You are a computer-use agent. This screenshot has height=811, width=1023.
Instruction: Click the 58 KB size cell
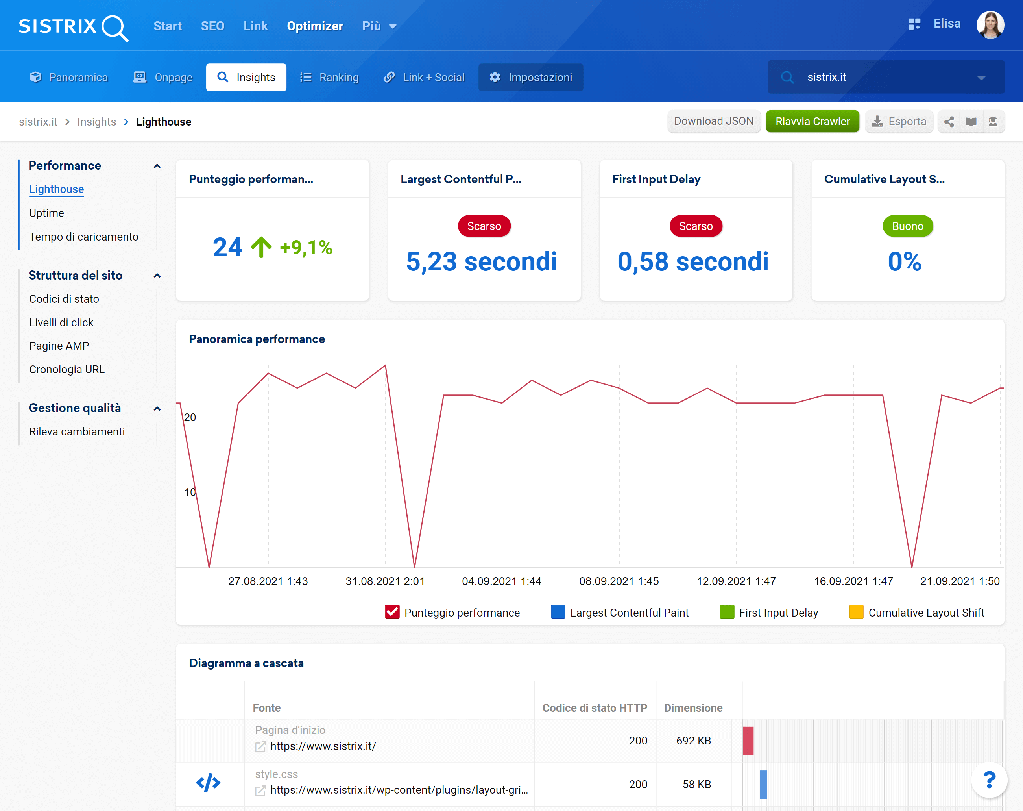(x=696, y=784)
